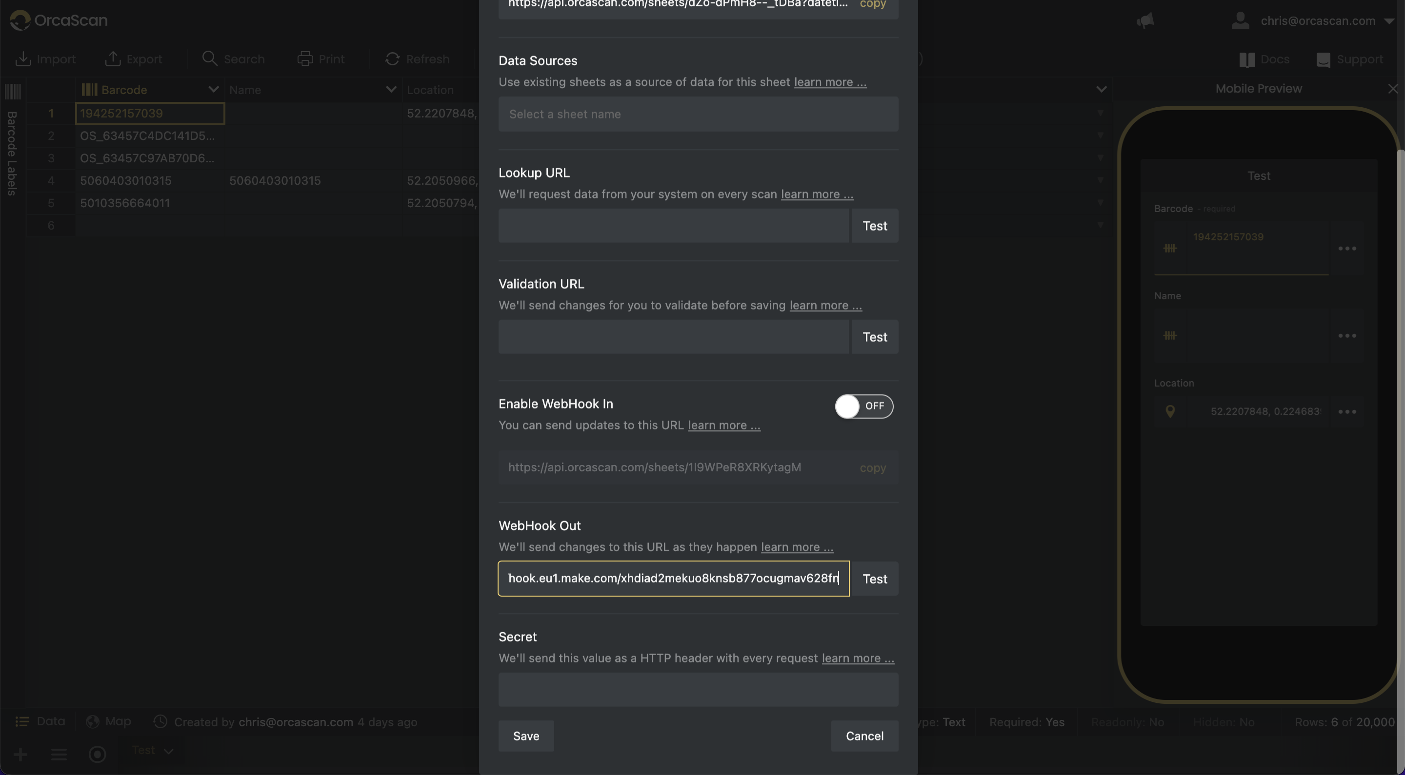Click the Save button
This screenshot has height=775, width=1405.
525,735
